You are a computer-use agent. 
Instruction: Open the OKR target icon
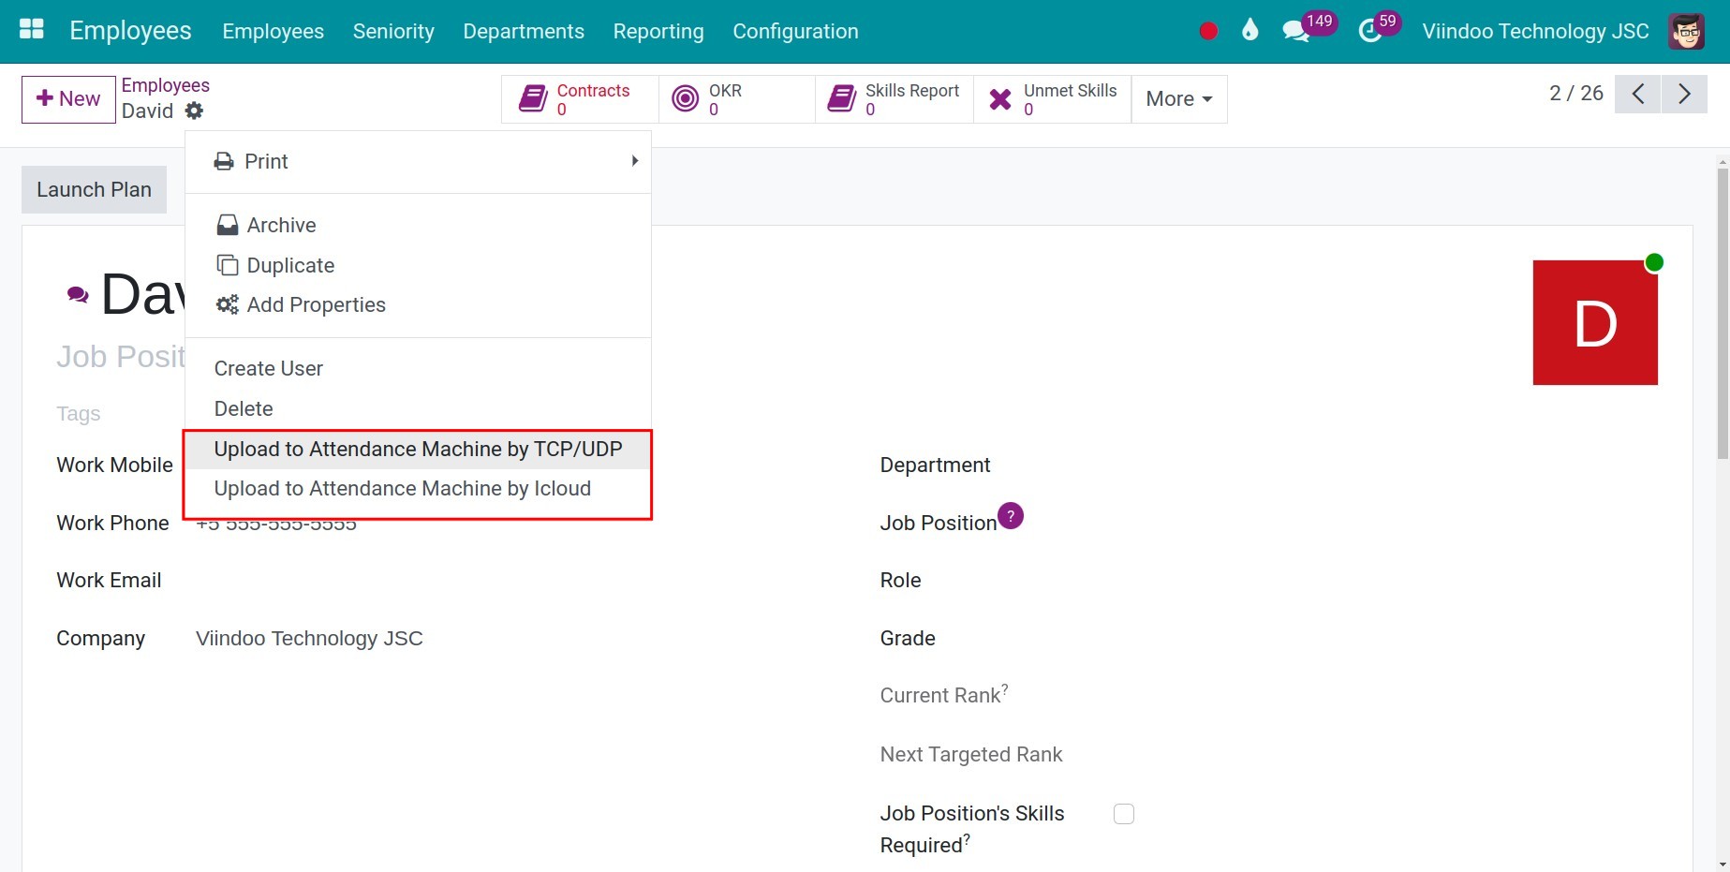[686, 98]
